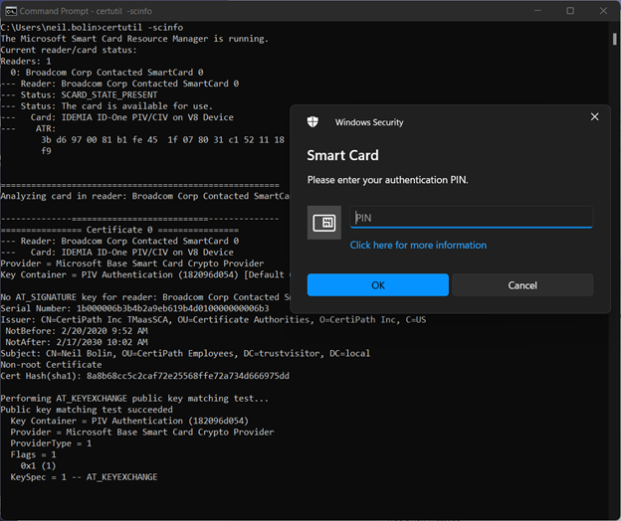
Task: Close the Windows Security dialog
Action: coord(594,116)
